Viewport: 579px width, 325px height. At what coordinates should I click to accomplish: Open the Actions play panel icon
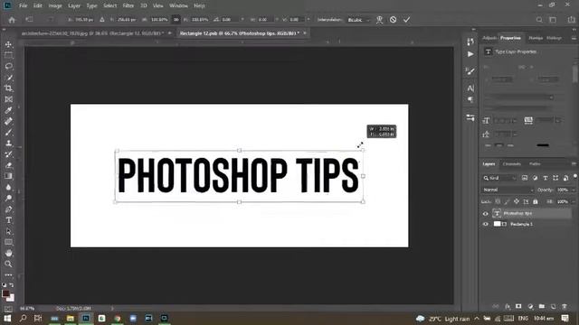[x=470, y=54]
